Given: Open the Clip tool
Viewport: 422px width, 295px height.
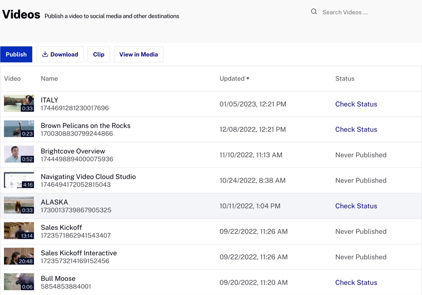Looking at the screenshot, I should click(98, 54).
